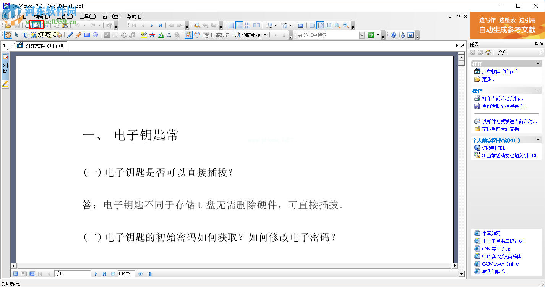Open the task pane 文档 dropdown arrow
This screenshot has height=287, width=545.
click(x=541, y=52)
